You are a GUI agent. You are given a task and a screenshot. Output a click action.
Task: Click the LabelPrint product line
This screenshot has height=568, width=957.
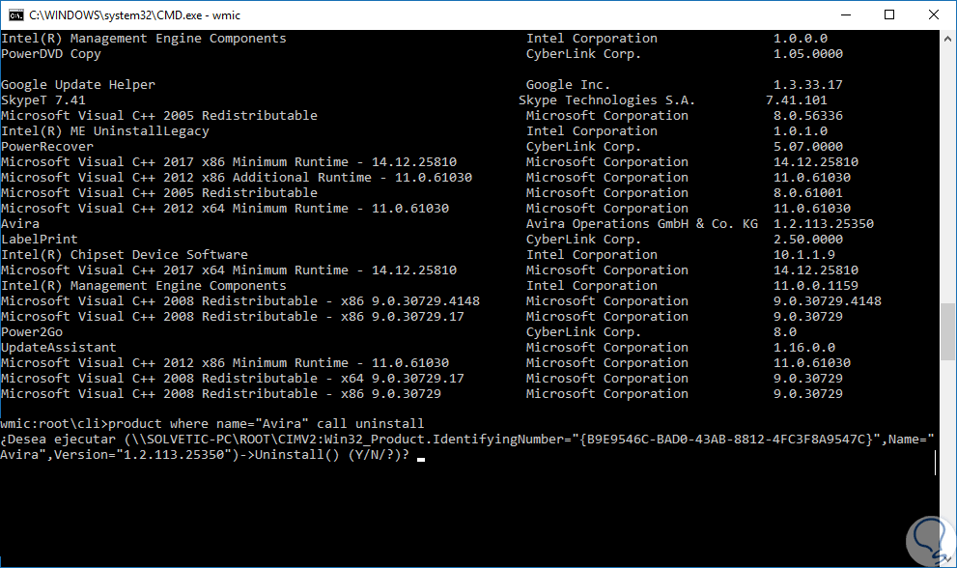(40, 240)
